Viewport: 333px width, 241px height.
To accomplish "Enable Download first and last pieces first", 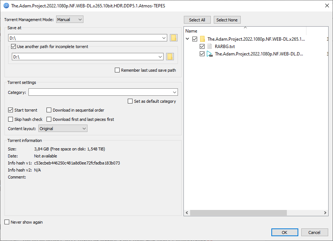I will coord(49,119).
